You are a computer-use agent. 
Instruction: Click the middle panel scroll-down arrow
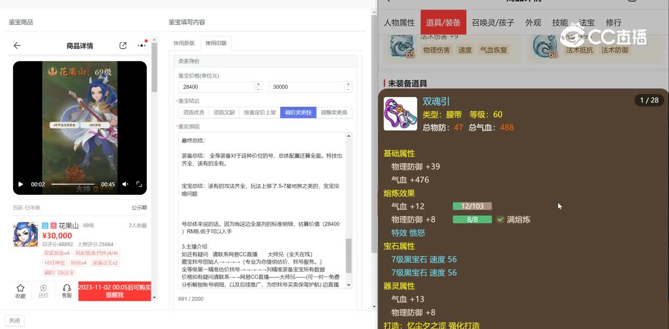[x=374, y=307]
